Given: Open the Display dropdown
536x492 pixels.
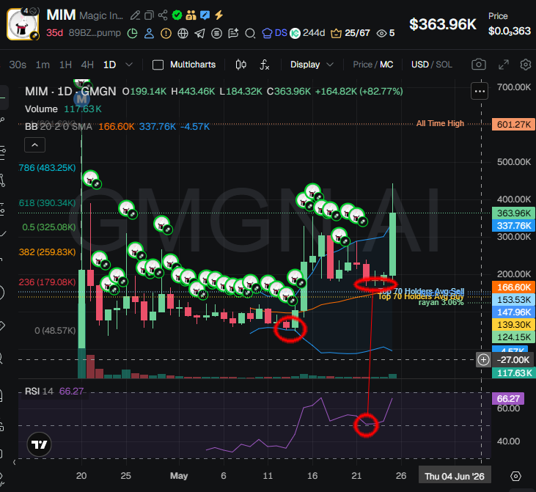Looking at the screenshot, I should [312, 65].
